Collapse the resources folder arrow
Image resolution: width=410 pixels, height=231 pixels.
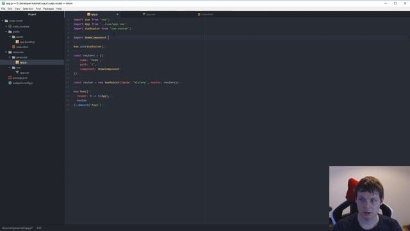[6, 52]
